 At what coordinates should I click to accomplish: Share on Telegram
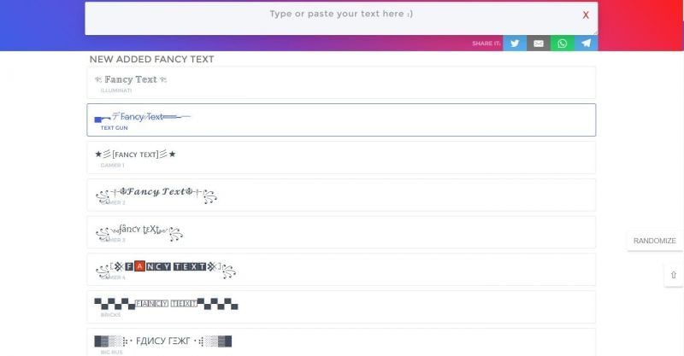586,43
